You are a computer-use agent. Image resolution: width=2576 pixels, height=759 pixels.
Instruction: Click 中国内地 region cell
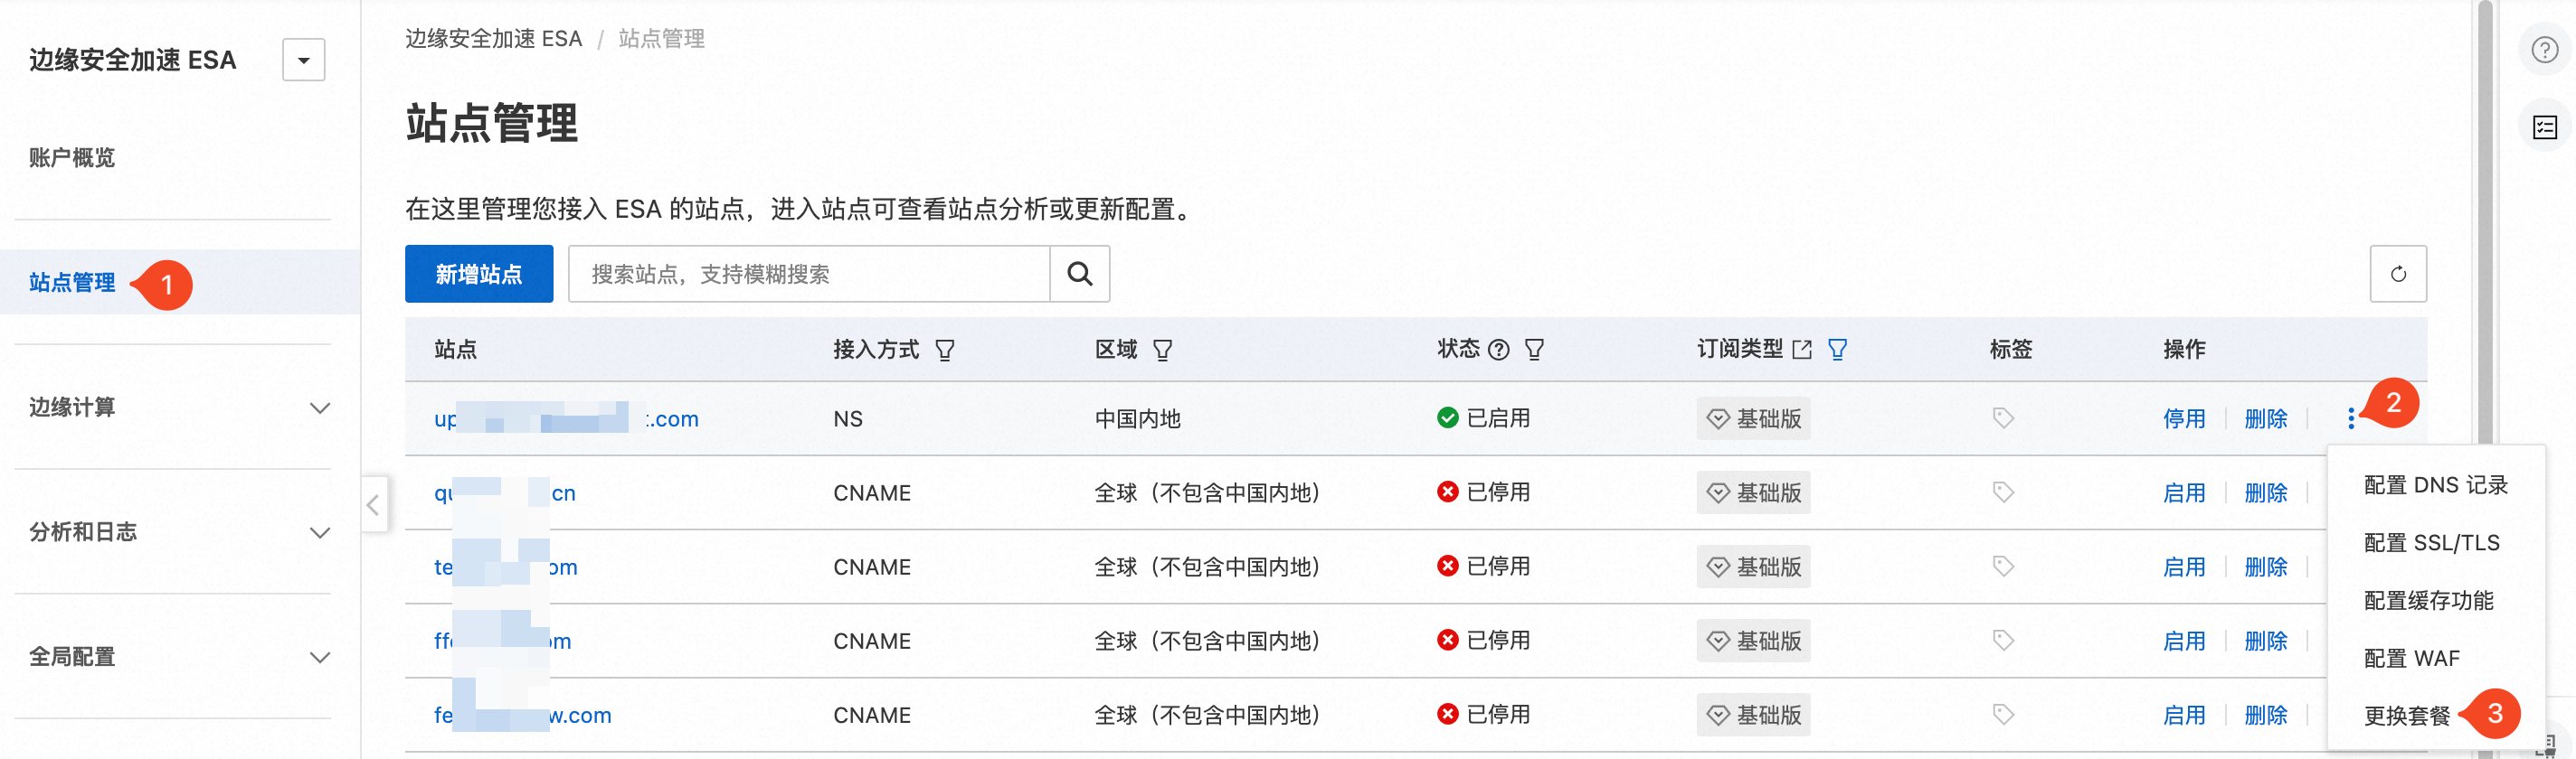(x=1138, y=418)
